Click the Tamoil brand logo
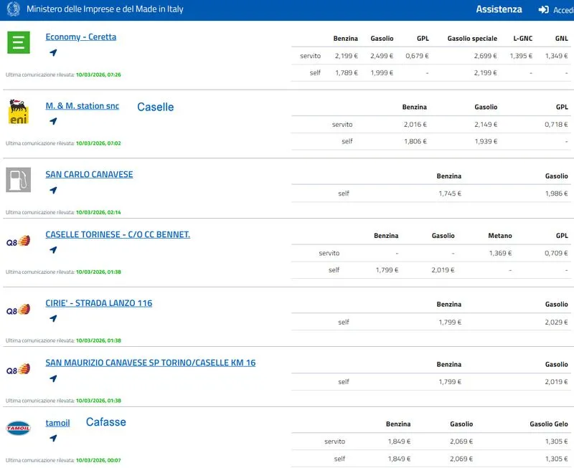574x468 pixels. [x=18, y=428]
